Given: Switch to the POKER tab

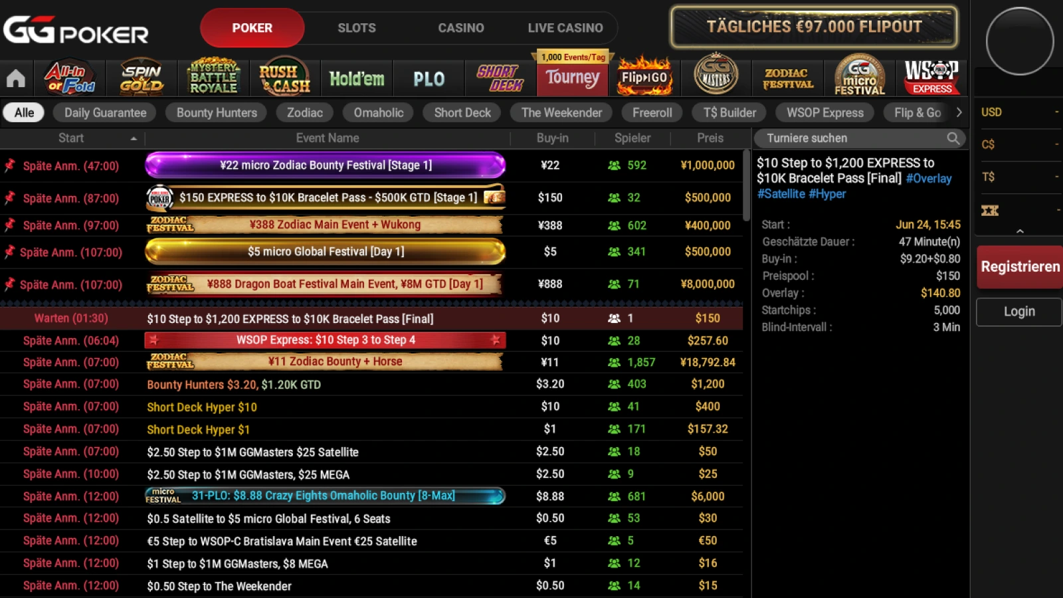Looking at the screenshot, I should [x=252, y=28].
